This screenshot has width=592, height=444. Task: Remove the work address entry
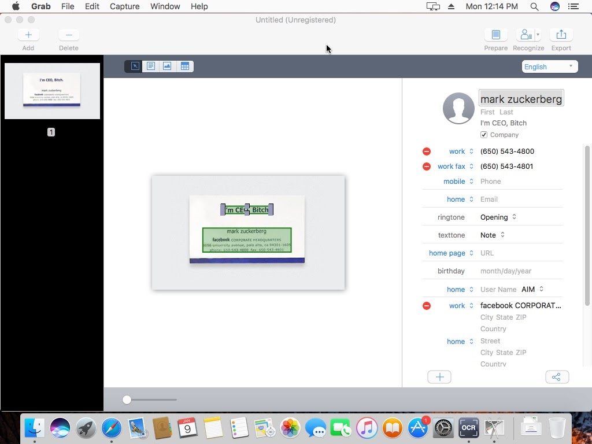427,306
